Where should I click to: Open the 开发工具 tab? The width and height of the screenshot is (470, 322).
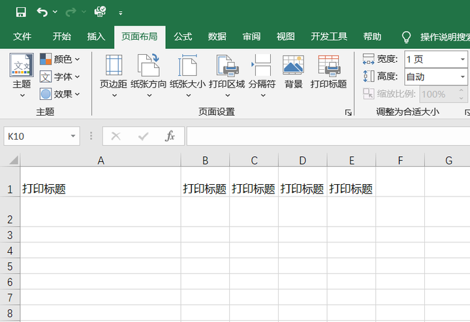pyautogui.click(x=329, y=37)
